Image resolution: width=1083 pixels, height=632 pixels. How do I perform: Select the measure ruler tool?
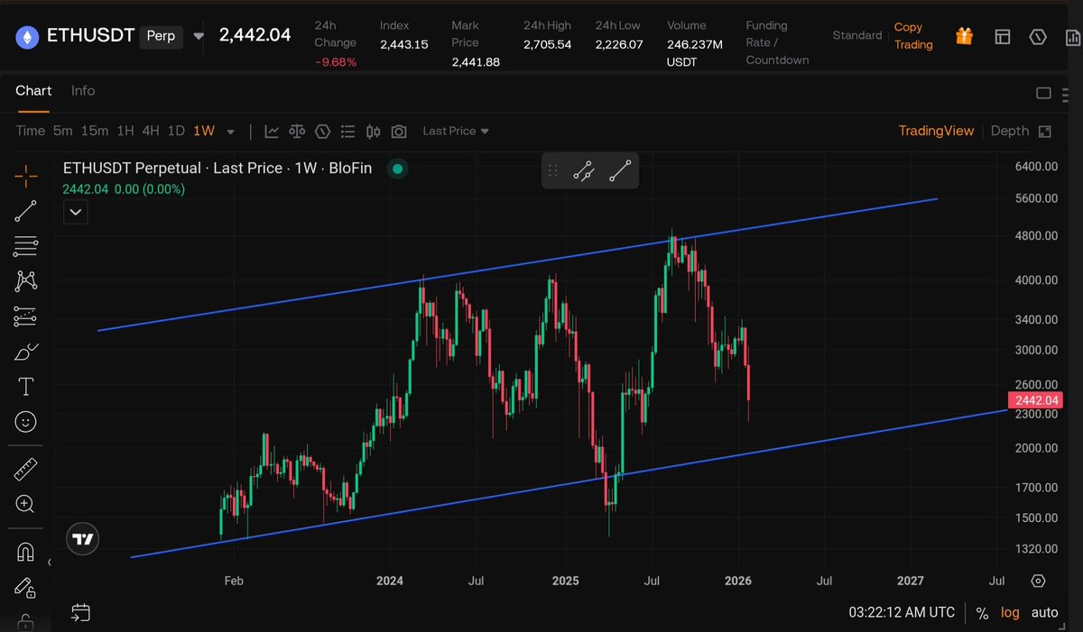click(24, 468)
